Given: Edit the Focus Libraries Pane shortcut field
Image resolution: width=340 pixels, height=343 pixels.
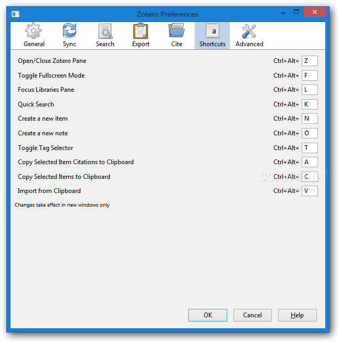Looking at the screenshot, I should (x=310, y=90).
